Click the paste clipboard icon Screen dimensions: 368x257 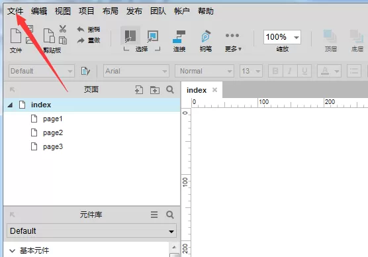[49, 36]
